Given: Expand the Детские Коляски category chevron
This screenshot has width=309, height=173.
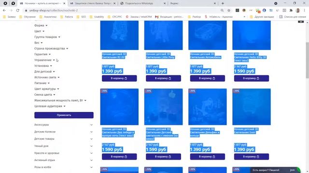Looking at the screenshot, I should [x=91, y=132].
